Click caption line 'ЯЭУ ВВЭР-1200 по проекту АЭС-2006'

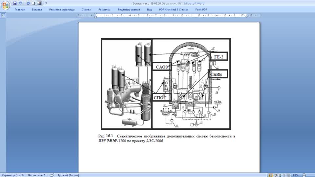click(x=131, y=141)
